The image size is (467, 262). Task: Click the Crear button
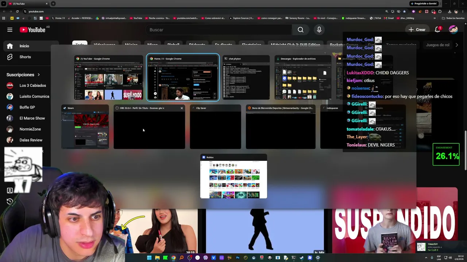pos(417,30)
